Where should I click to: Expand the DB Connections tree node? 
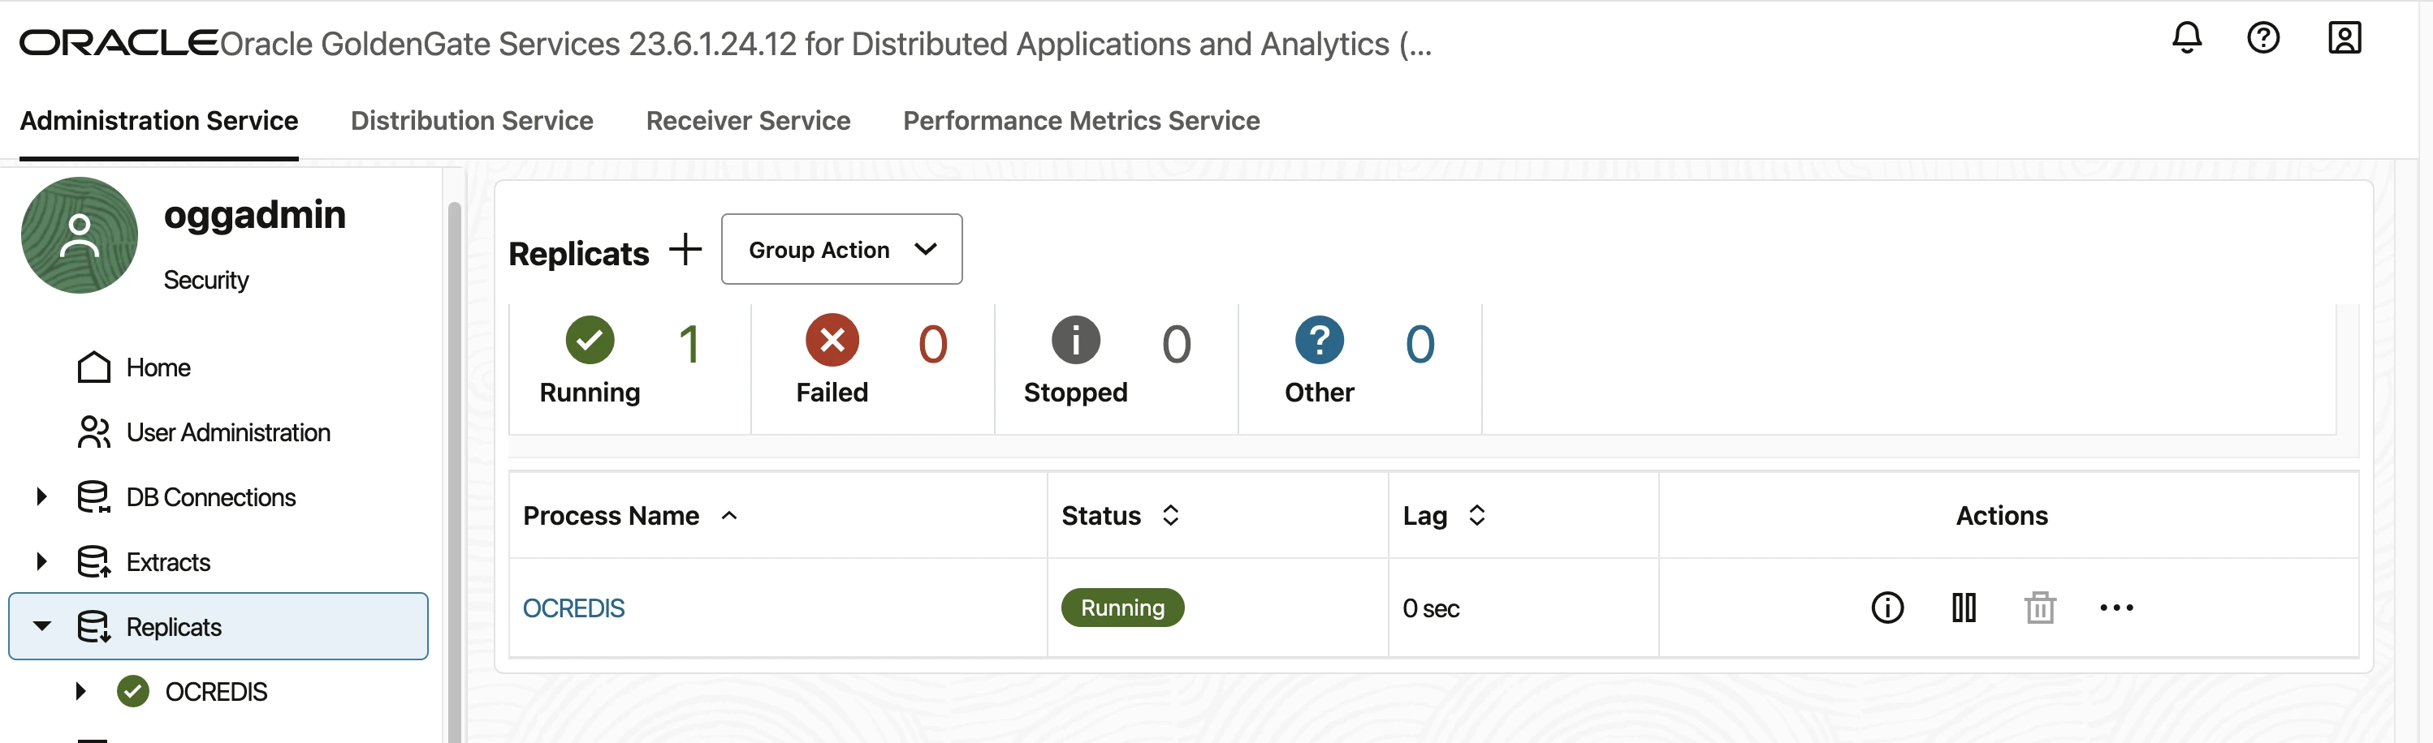point(41,497)
